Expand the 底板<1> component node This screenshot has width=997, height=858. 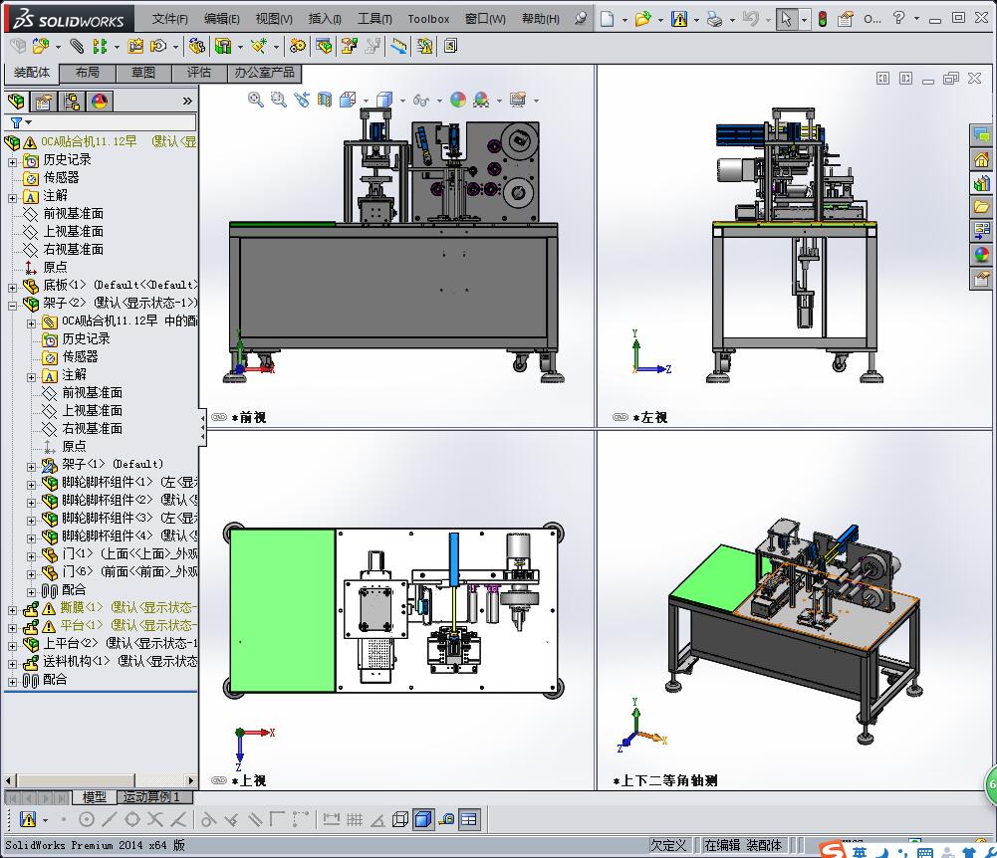tap(12, 288)
